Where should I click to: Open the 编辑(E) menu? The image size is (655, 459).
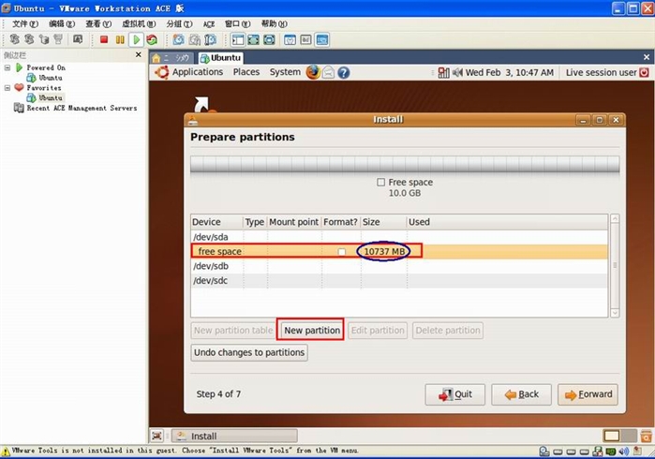62,23
